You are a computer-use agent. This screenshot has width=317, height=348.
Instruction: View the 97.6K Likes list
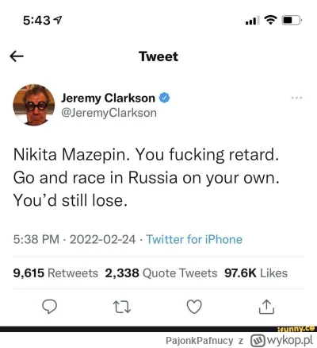[x=256, y=273]
